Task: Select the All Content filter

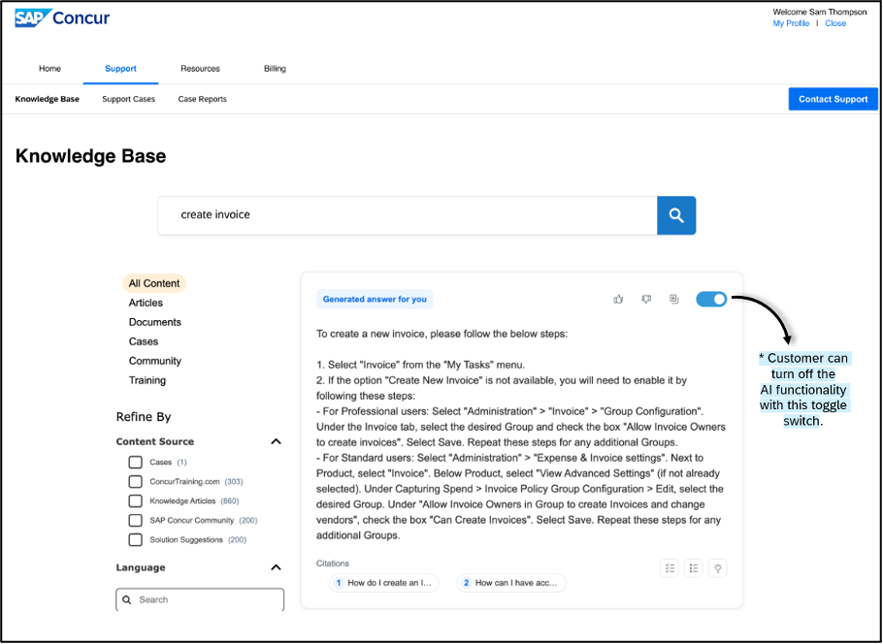Action: tap(154, 283)
